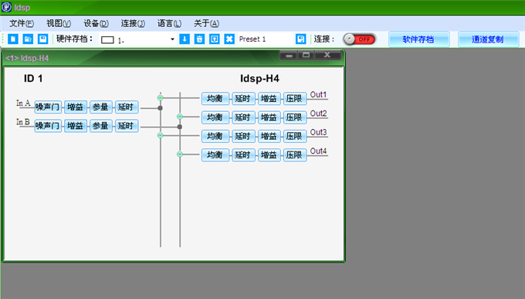Open Out4 延时 block
Image resolution: width=525 pixels, height=299 pixels.
pyautogui.click(x=243, y=155)
